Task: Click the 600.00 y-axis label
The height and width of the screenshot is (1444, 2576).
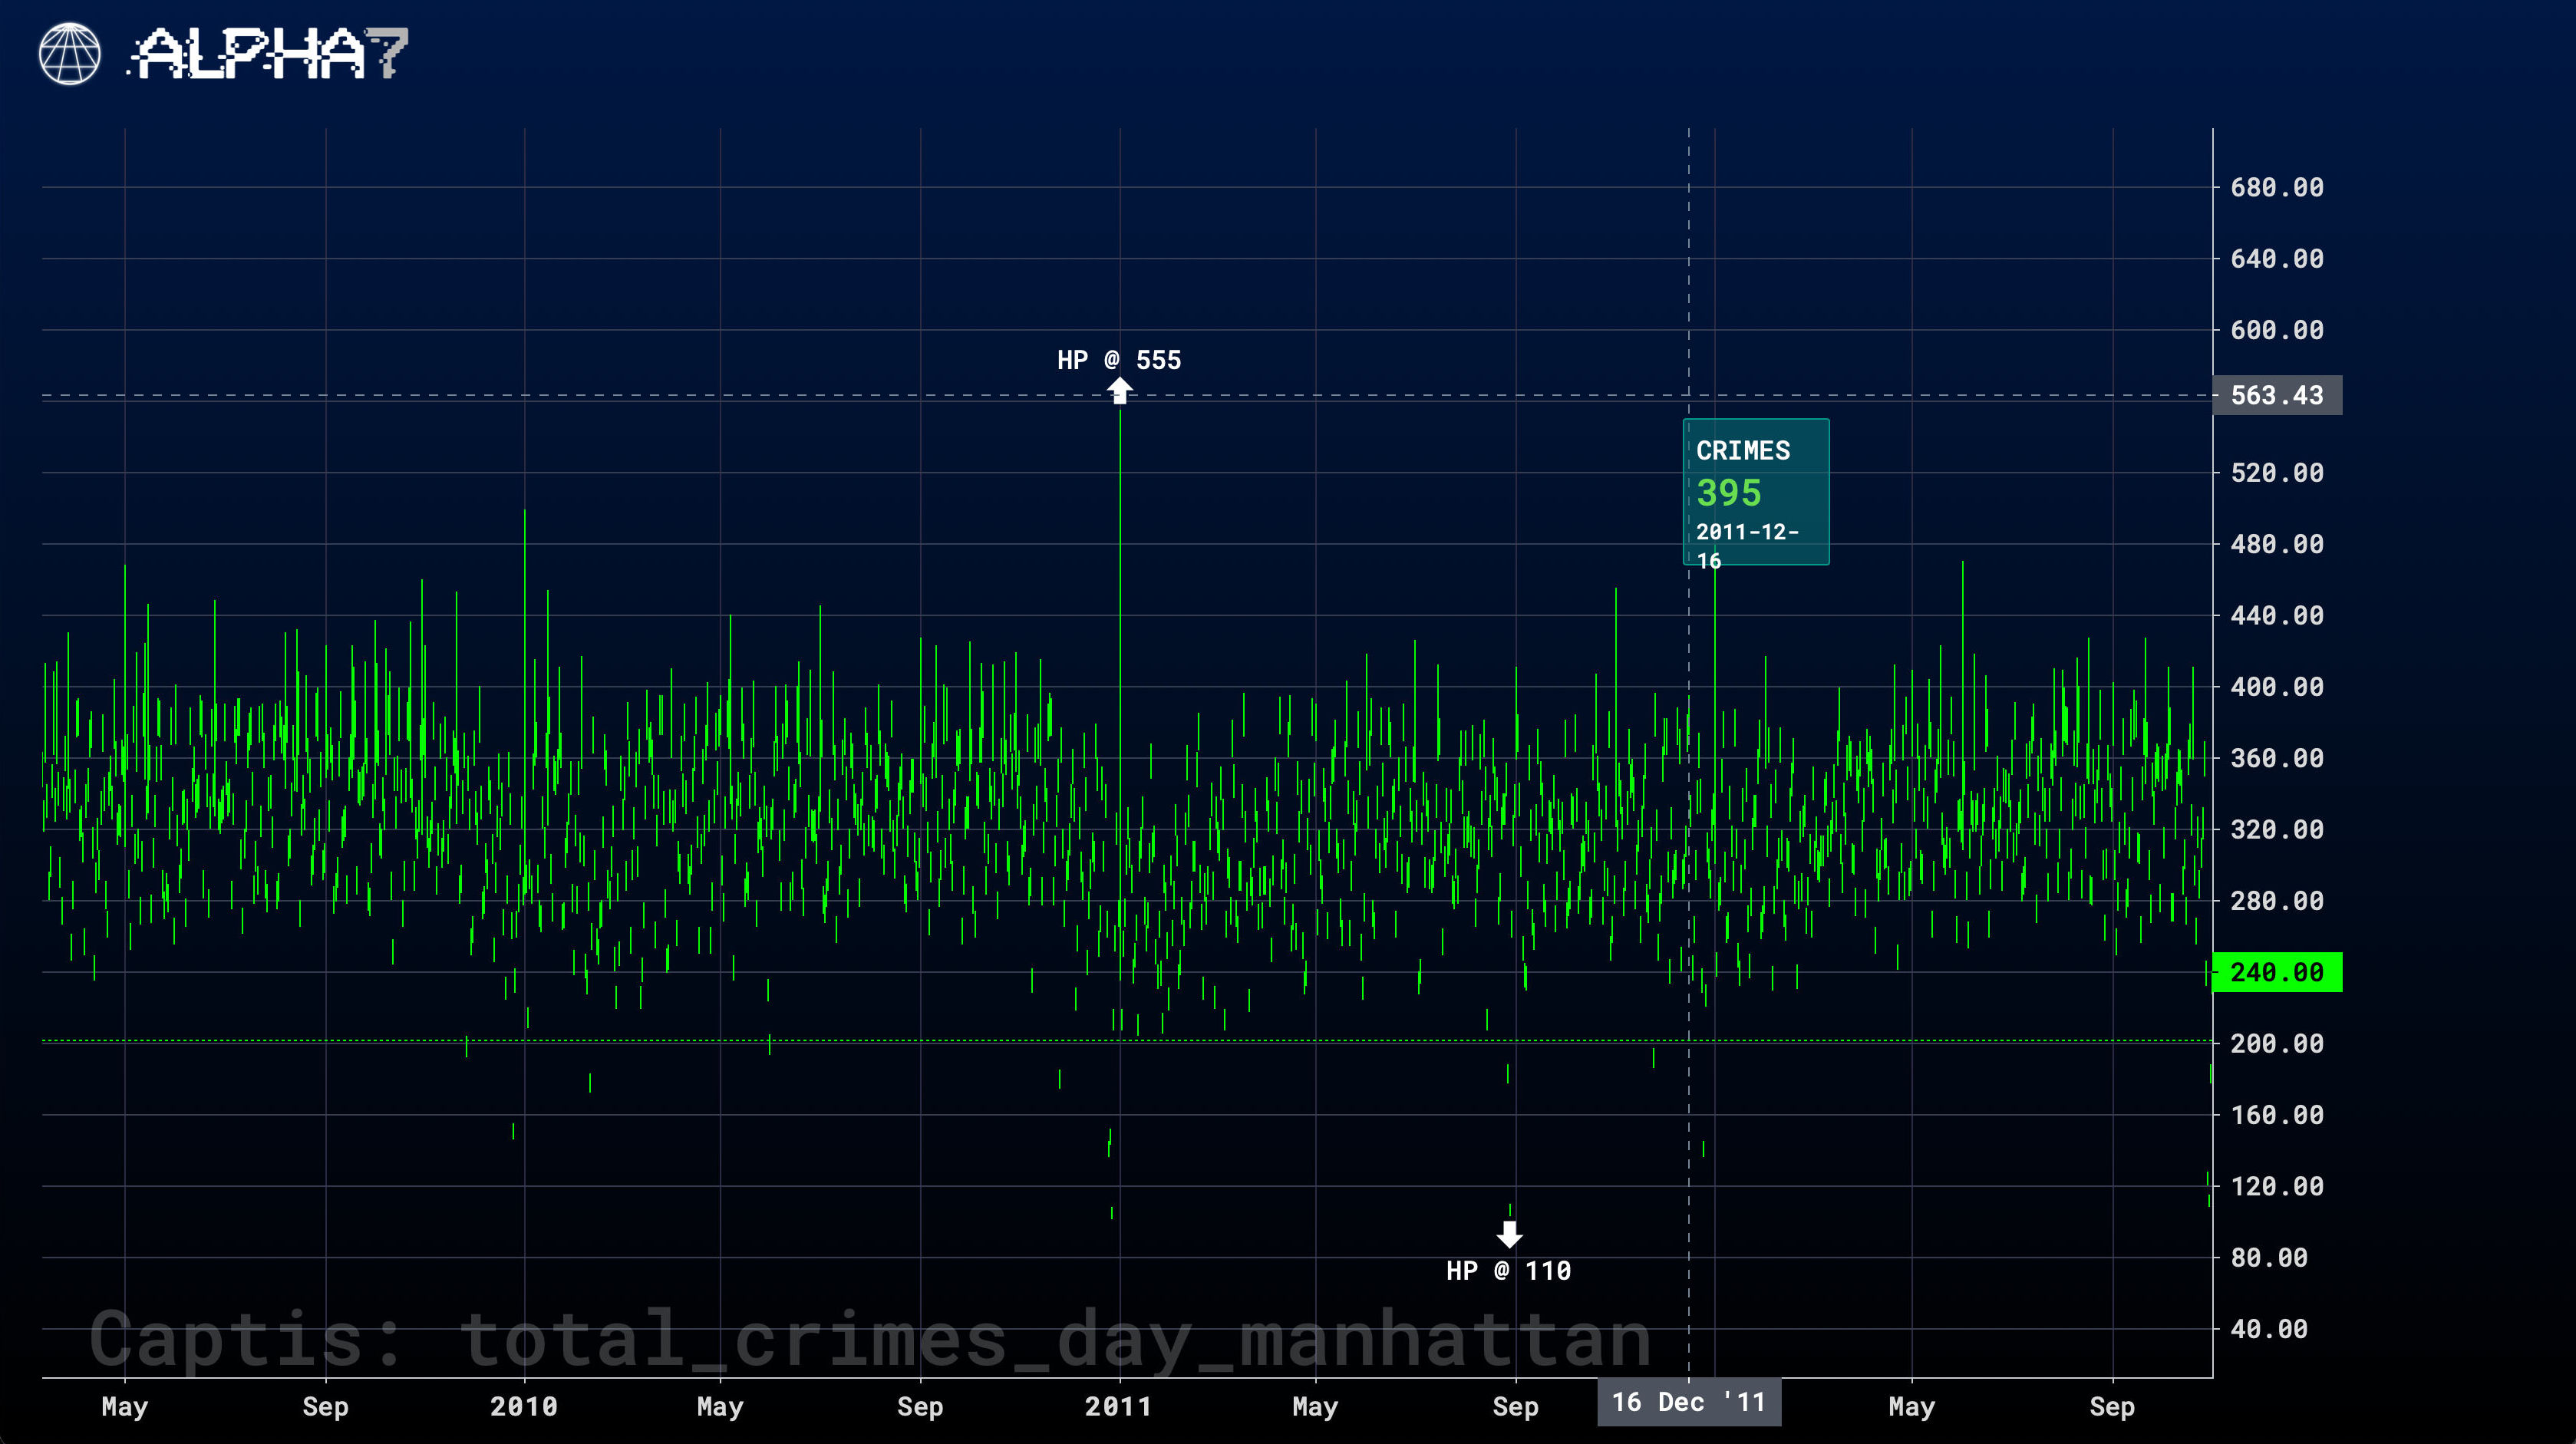Action: click(x=2277, y=330)
